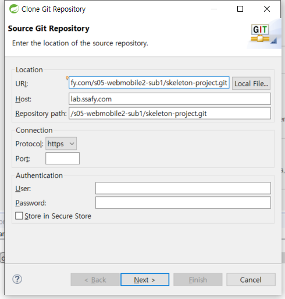Focus the Repository path field
Viewport: 285px width, 299px height.
point(170,113)
